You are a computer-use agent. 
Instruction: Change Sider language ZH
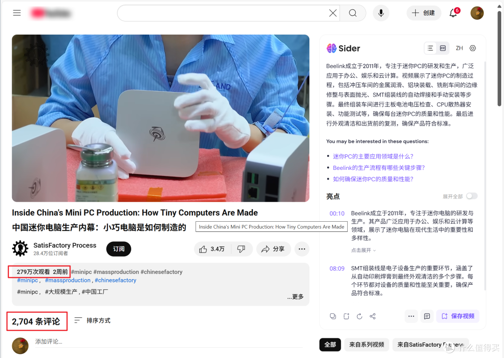coord(459,48)
